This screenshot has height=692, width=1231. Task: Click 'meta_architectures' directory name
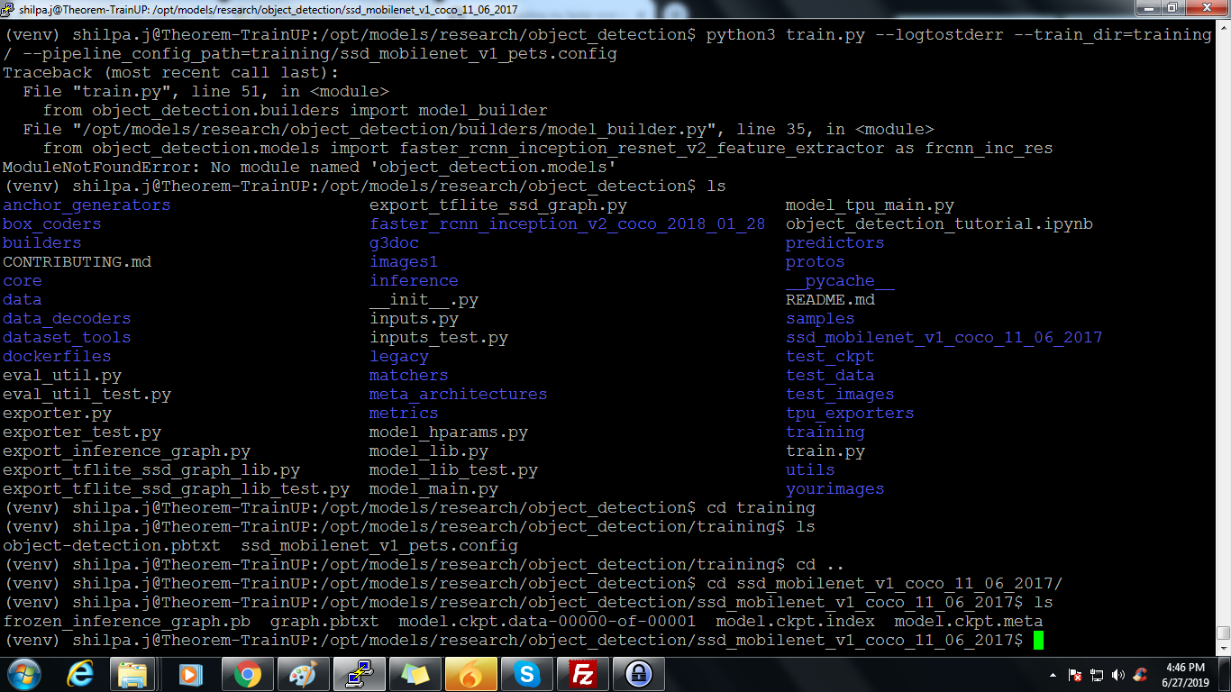point(458,395)
